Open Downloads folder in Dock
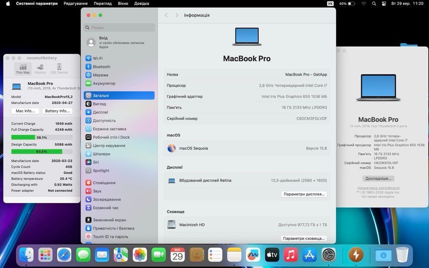This screenshot has height=268, width=429. tap(383, 255)
